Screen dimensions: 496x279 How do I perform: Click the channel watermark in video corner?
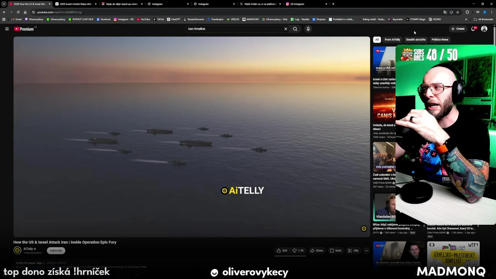(363, 229)
